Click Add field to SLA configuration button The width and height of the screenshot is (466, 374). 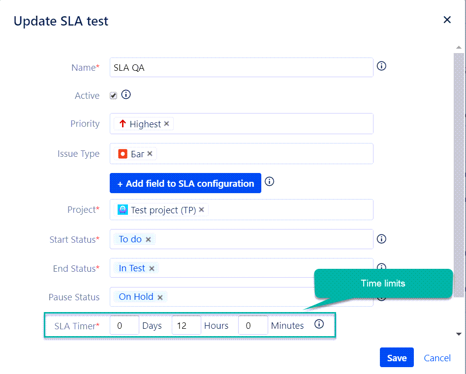tap(186, 183)
